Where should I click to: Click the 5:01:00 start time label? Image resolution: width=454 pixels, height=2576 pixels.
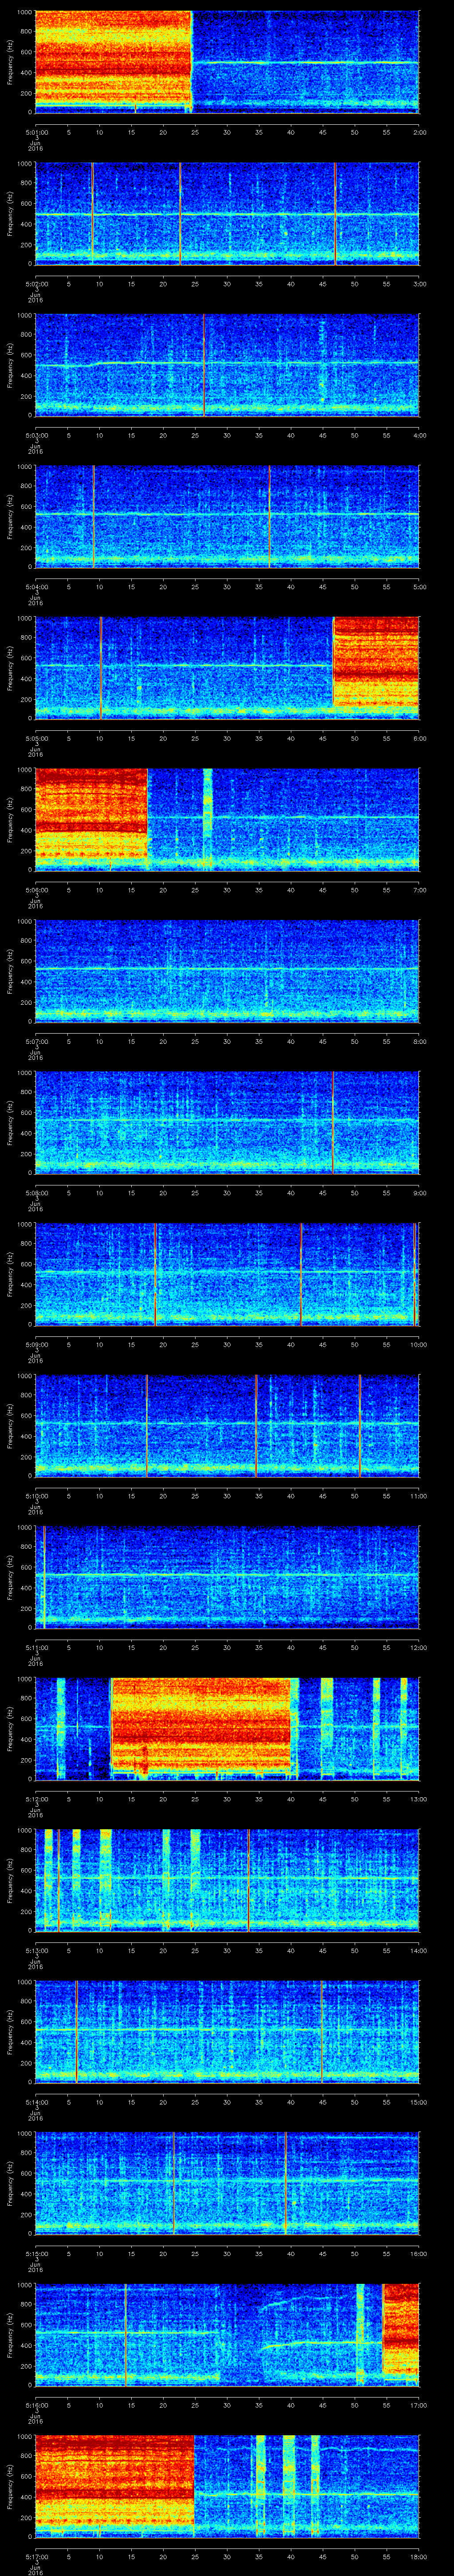36,132
